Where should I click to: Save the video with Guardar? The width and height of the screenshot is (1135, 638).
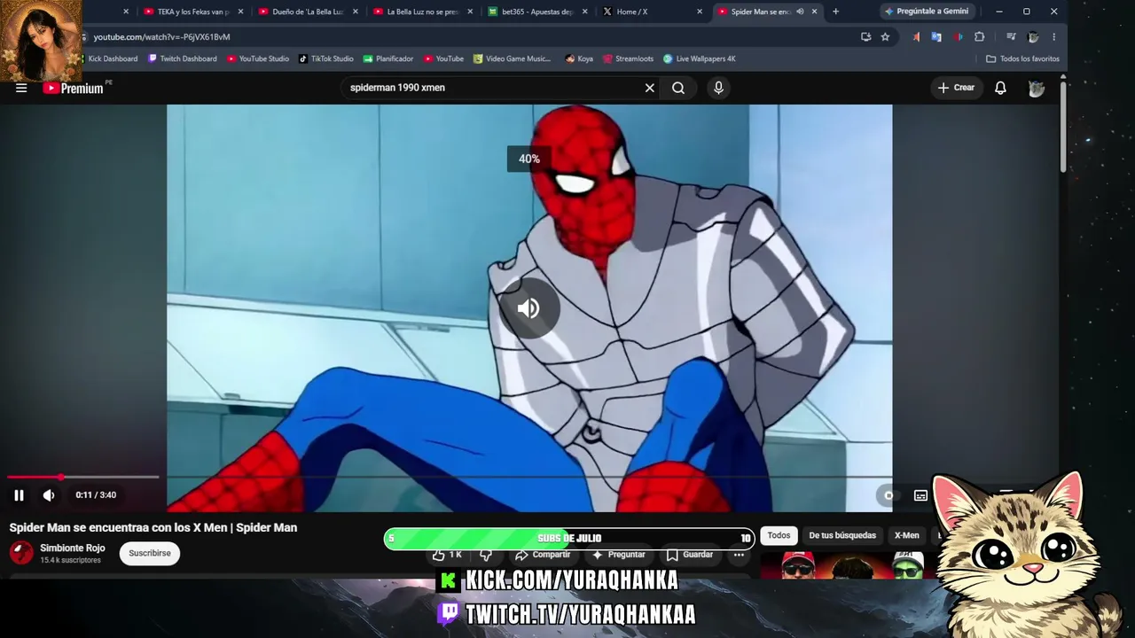coord(690,555)
